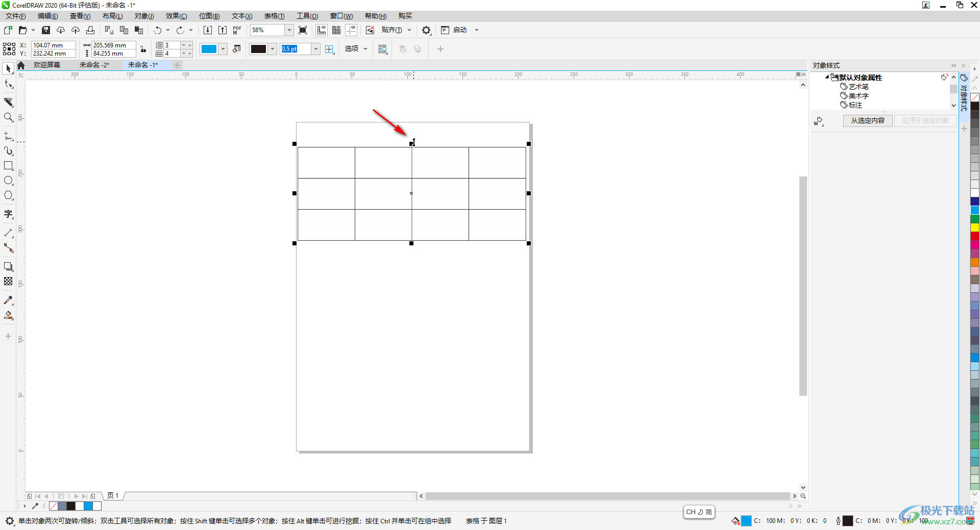Open the border color dropdown
Viewport: 980px width, 530px height.
(273, 49)
